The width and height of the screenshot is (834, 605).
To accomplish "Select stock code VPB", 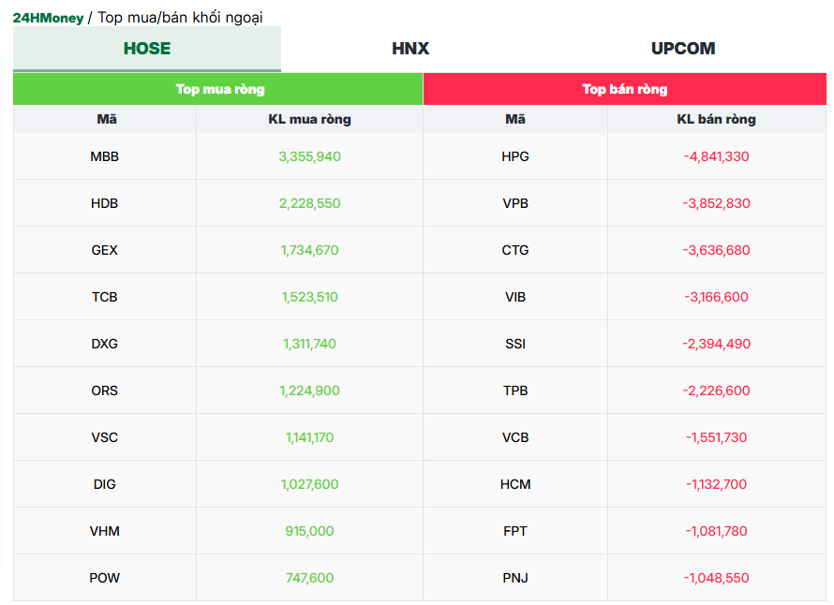I will [515, 203].
